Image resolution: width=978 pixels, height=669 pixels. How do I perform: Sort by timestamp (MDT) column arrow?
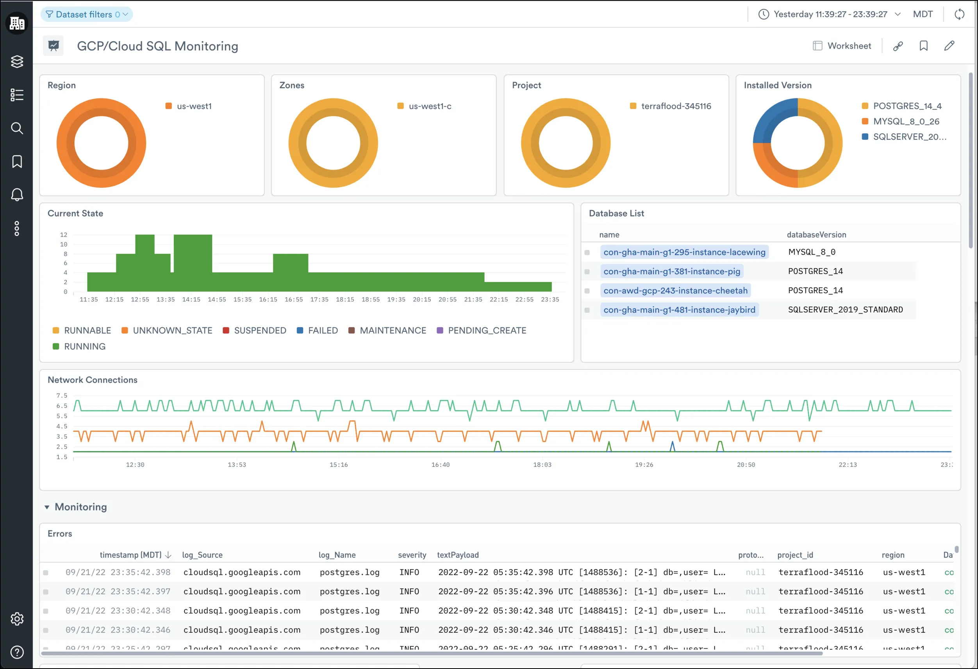[x=168, y=555]
